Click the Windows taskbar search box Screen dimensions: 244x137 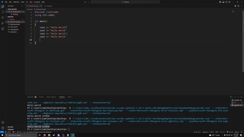(21, 135)
